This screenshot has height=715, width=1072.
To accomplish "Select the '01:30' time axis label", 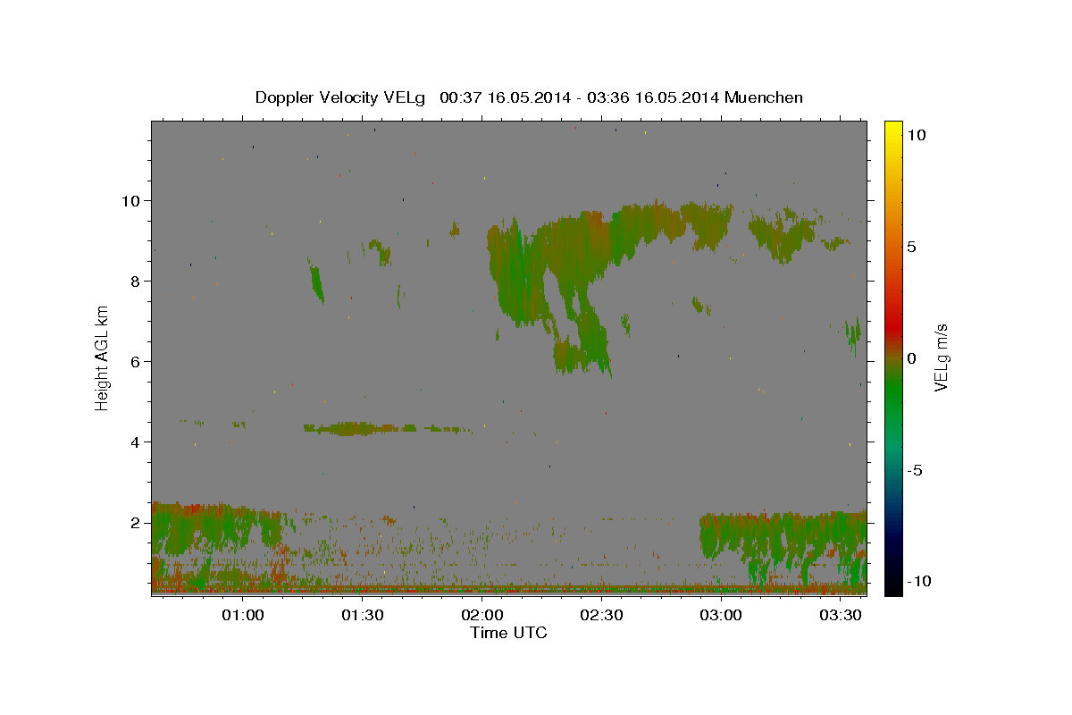I will pos(362,615).
